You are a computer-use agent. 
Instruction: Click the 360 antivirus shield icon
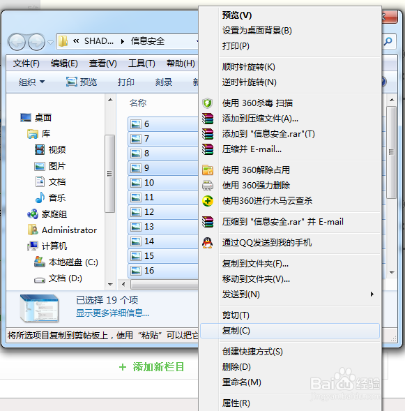pos(207,103)
